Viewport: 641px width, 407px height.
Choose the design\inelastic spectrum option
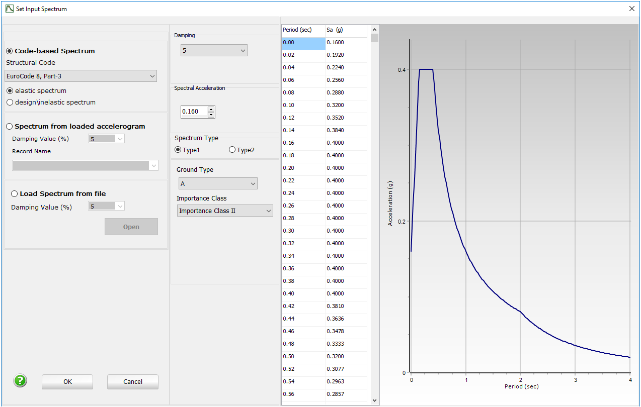[10, 102]
